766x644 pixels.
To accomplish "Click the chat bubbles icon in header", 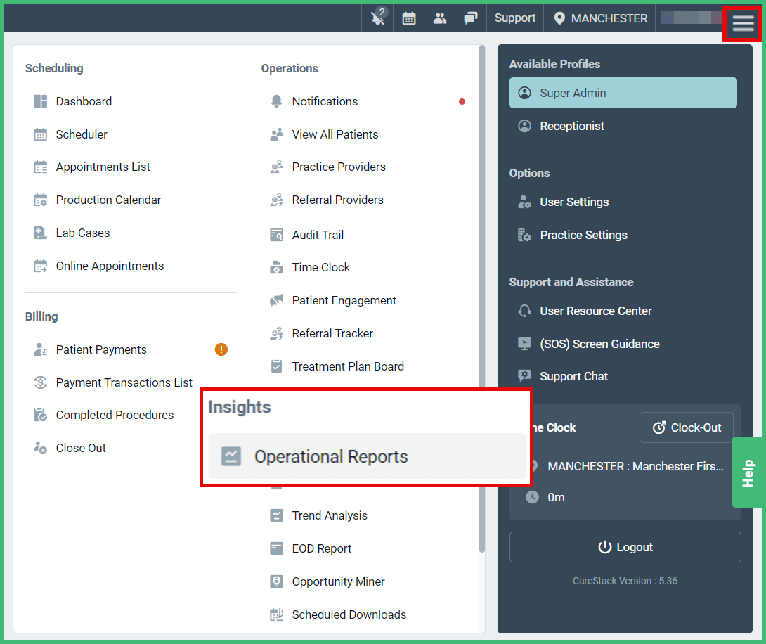I will [471, 18].
